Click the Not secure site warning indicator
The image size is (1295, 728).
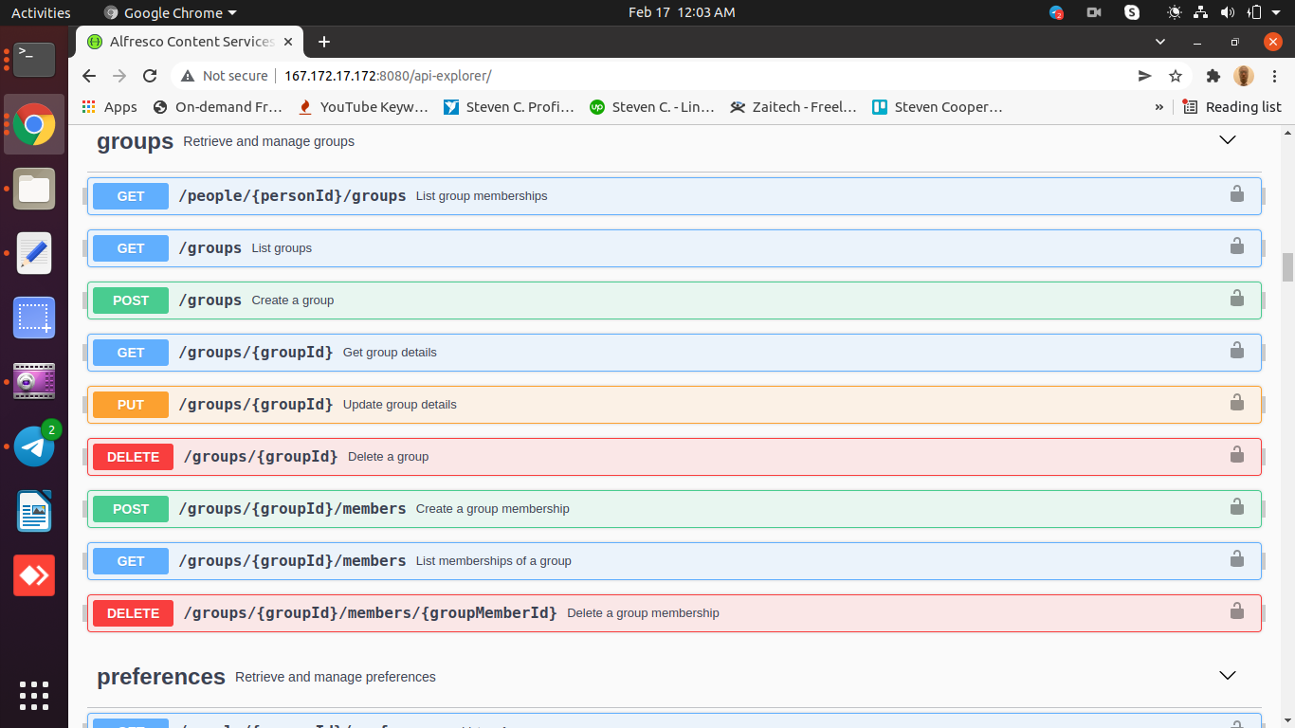pos(225,76)
